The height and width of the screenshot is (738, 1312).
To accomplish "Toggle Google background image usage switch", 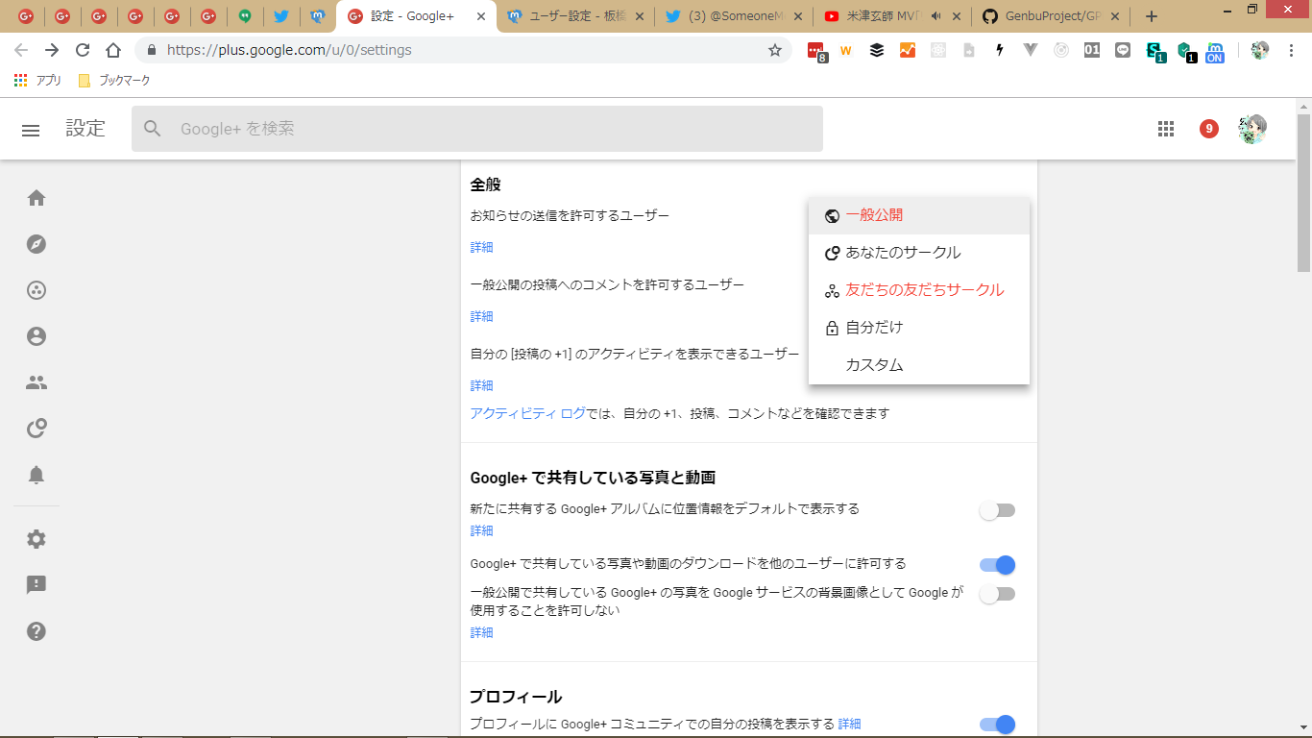I will tap(997, 594).
